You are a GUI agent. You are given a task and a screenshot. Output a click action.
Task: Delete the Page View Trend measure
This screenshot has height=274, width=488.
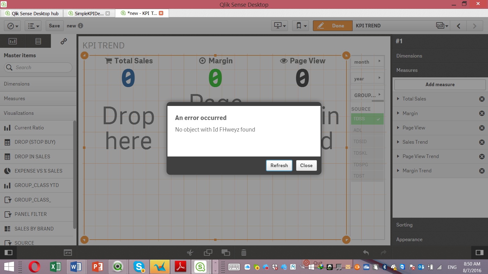[x=482, y=156]
